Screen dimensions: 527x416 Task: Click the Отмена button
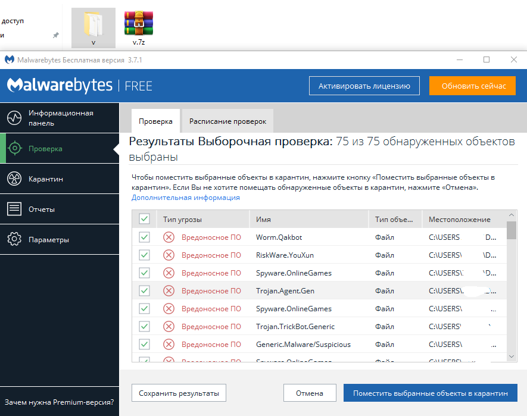coord(310,393)
